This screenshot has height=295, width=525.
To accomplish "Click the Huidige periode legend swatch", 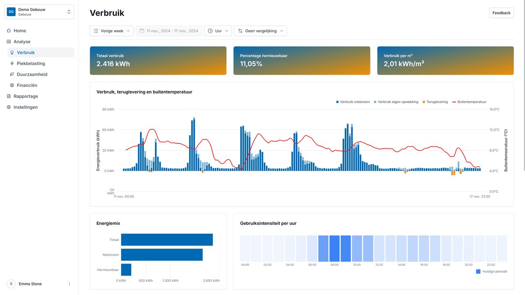I will [478, 271].
